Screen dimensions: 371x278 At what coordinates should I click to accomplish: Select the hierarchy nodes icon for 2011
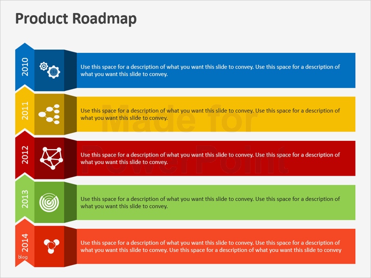49,114
